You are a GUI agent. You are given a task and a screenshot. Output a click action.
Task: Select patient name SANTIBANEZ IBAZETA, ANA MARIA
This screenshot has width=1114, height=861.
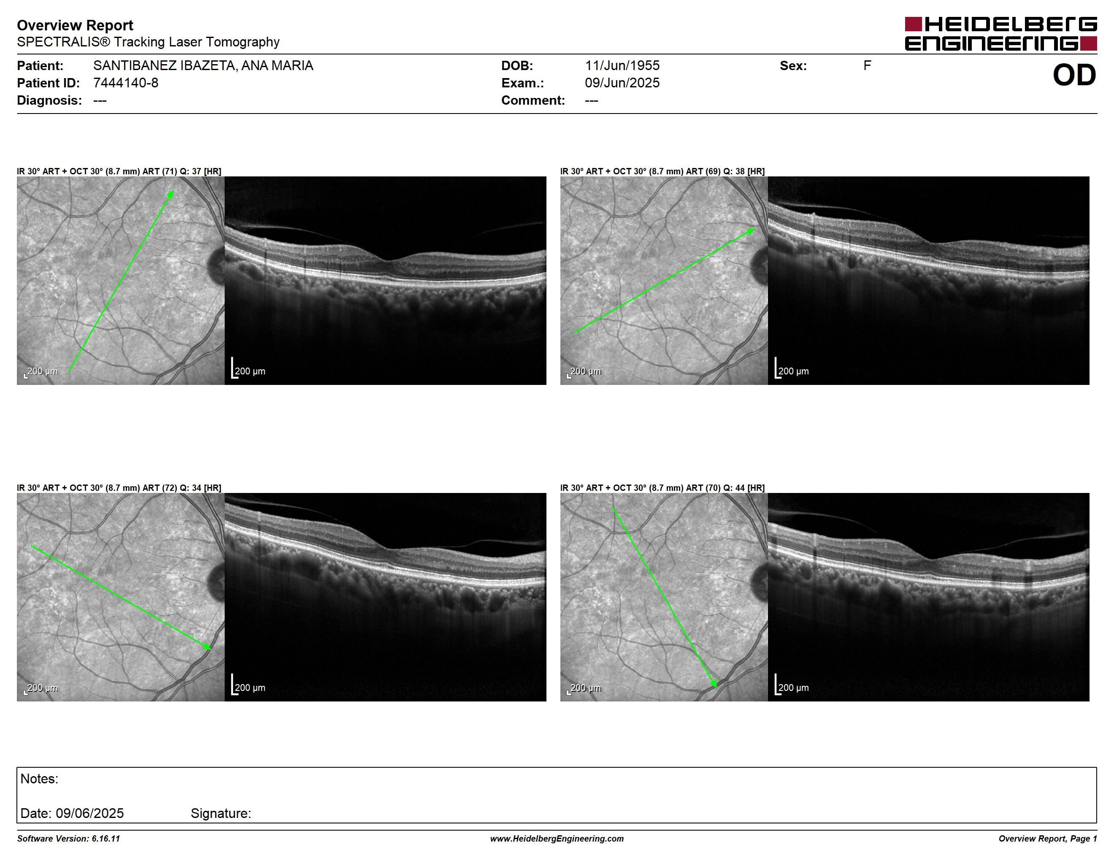tap(203, 65)
